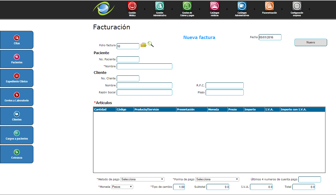336x195 pixels.
Task: Go to Citas in the sidebar
Action: pos(17,40)
